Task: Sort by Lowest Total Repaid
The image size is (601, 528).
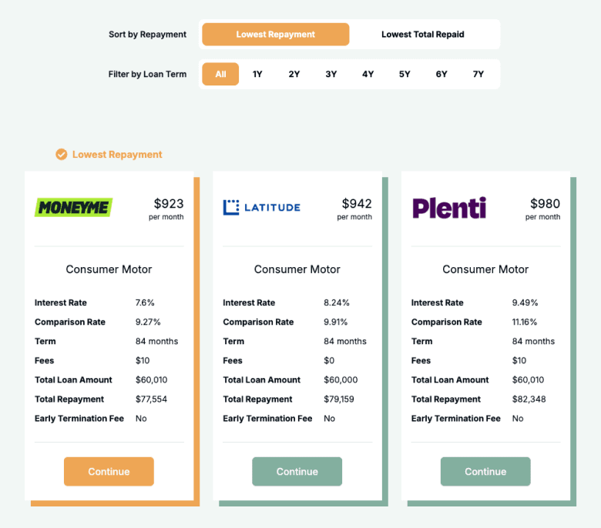Action: pos(422,35)
